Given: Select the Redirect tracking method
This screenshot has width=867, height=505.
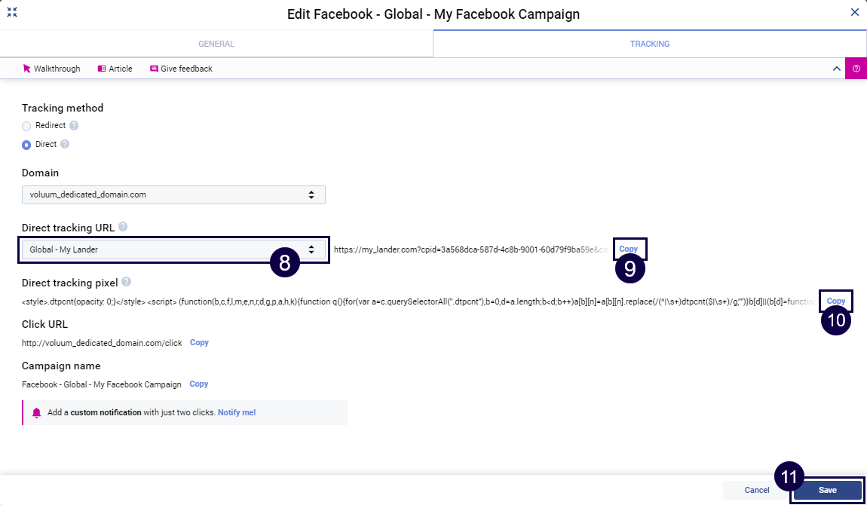Looking at the screenshot, I should 26,125.
